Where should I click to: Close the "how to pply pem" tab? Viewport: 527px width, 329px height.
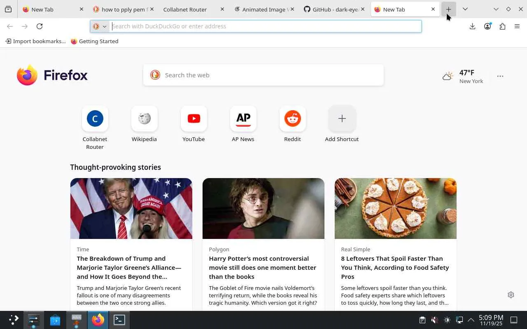(x=152, y=9)
